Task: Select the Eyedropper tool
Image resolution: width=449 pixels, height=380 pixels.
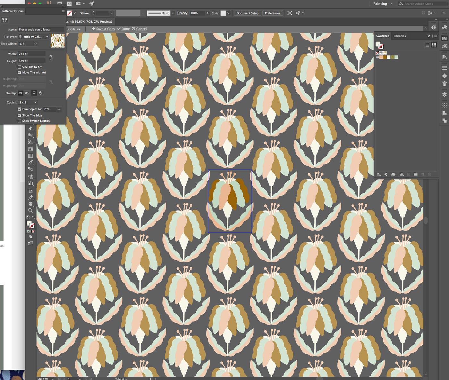Action: (30, 162)
